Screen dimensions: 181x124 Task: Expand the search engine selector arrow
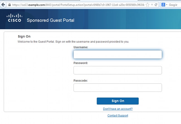click(x=167, y=5)
